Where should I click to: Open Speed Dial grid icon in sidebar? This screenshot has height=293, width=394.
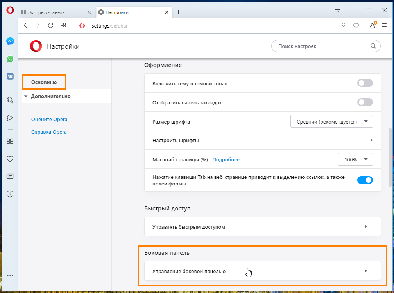click(10, 141)
